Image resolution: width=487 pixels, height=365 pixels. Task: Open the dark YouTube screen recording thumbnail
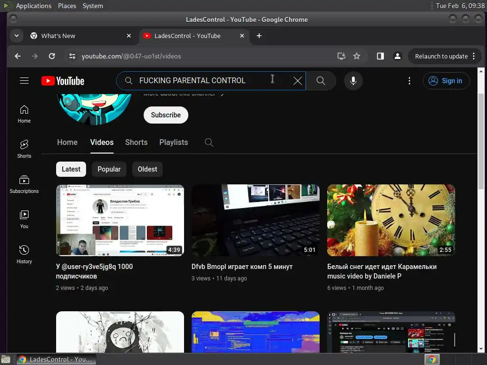click(x=391, y=332)
